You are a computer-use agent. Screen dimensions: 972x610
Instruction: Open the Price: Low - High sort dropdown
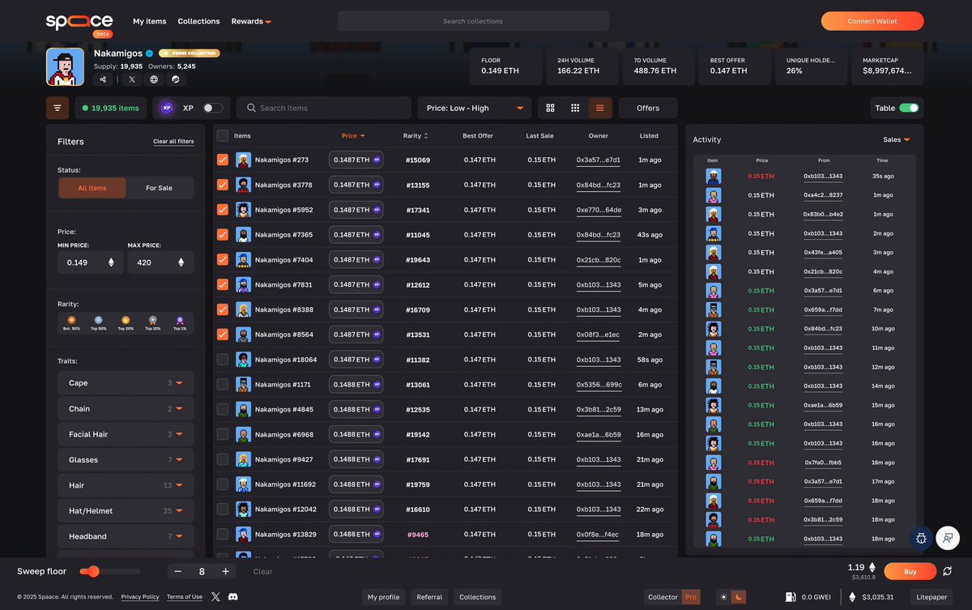[x=474, y=107]
